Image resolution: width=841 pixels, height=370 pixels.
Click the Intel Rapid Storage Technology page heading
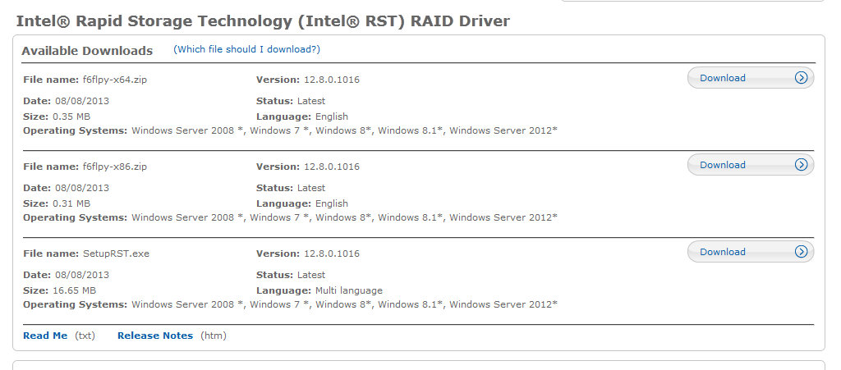click(263, 21)
